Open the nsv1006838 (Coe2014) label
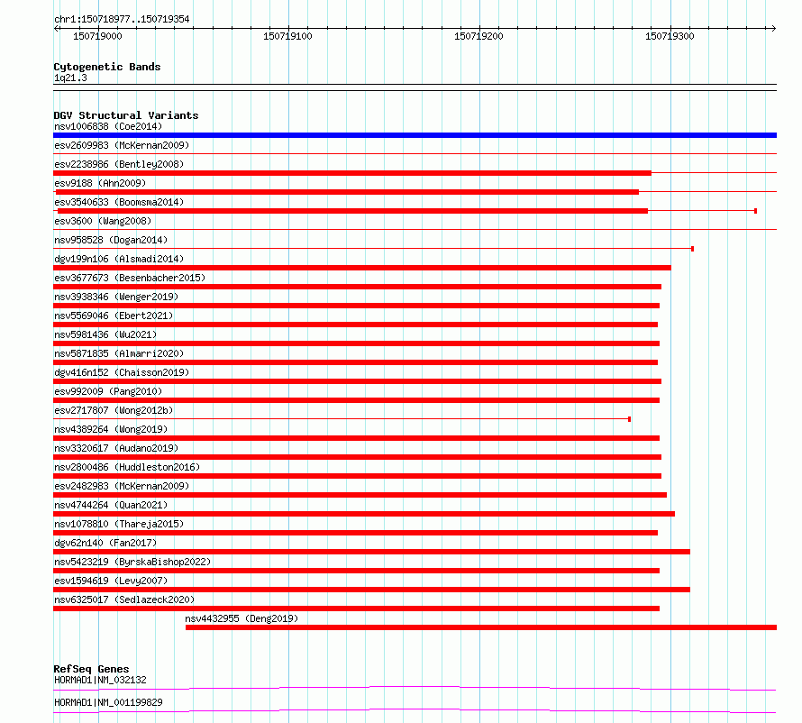 tap(108, 126)
